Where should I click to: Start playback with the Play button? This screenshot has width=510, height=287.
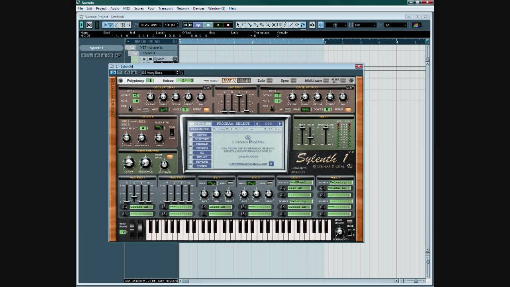pyautogui.click(x=218, y=25)
